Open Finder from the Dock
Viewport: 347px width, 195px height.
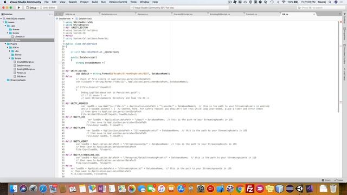coord(13,189)
